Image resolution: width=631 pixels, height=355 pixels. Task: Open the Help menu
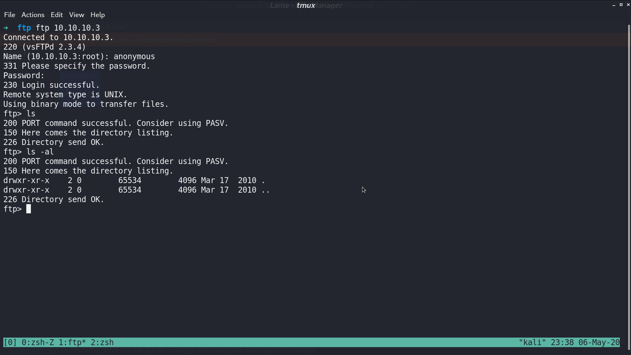[98, 15]
